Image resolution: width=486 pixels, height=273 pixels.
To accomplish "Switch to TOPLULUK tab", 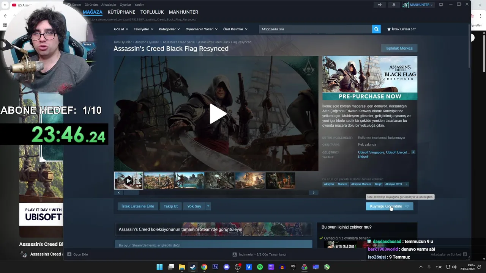I will [152, 12].
